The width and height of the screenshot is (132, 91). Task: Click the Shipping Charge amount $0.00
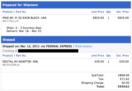[125, 83]
